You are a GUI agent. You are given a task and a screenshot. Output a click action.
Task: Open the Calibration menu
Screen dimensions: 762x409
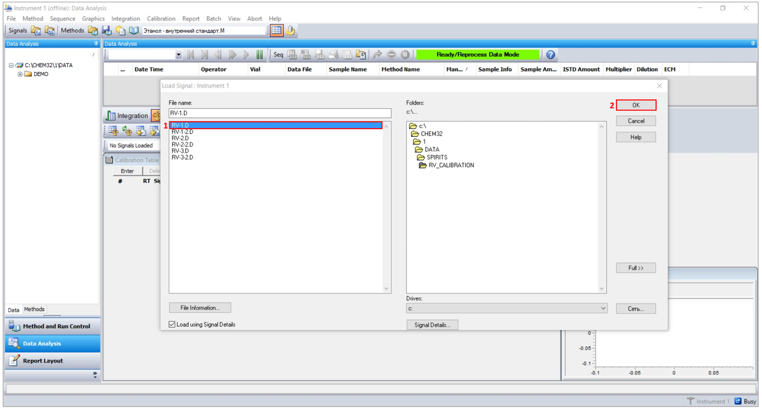[161, 19]
